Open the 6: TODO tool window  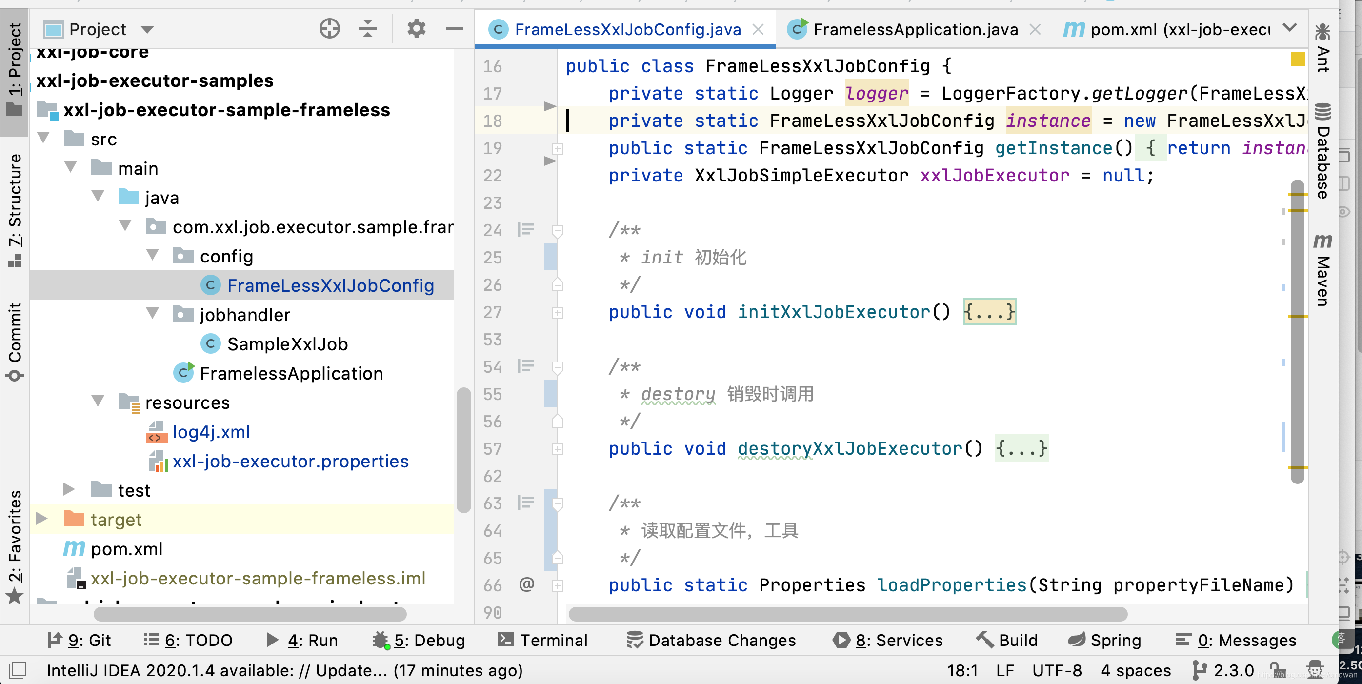coord(188,640)
